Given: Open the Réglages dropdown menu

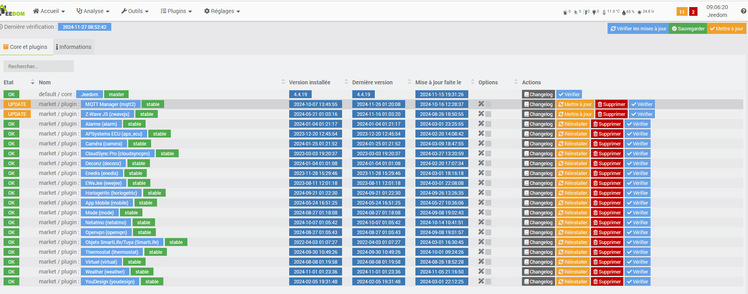Looking at the screenshot, I should (222, 11).
